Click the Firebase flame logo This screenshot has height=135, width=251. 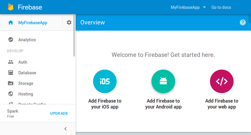tap(11, 7)
